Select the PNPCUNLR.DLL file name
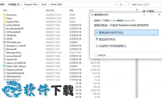162x98 pixels. pos(14,76)
